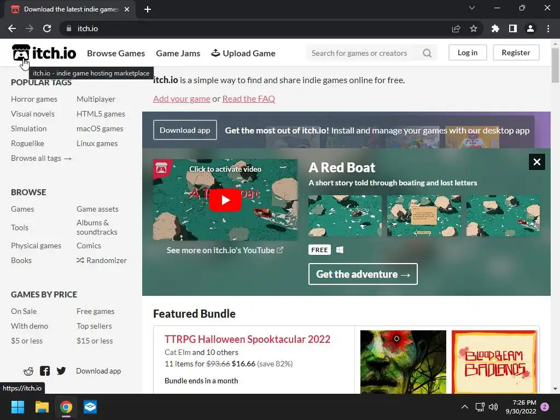Click the Log in button

tap(468, 52)
